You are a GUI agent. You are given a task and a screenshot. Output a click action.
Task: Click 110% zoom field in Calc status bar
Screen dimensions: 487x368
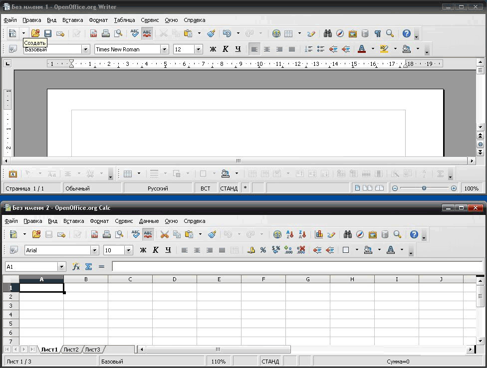tap(219, 362)
